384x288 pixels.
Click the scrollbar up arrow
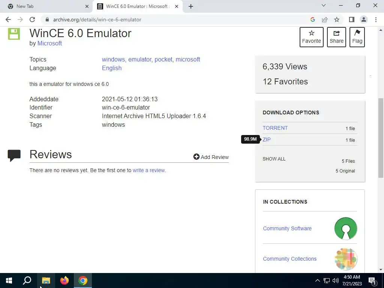point(381,30)
